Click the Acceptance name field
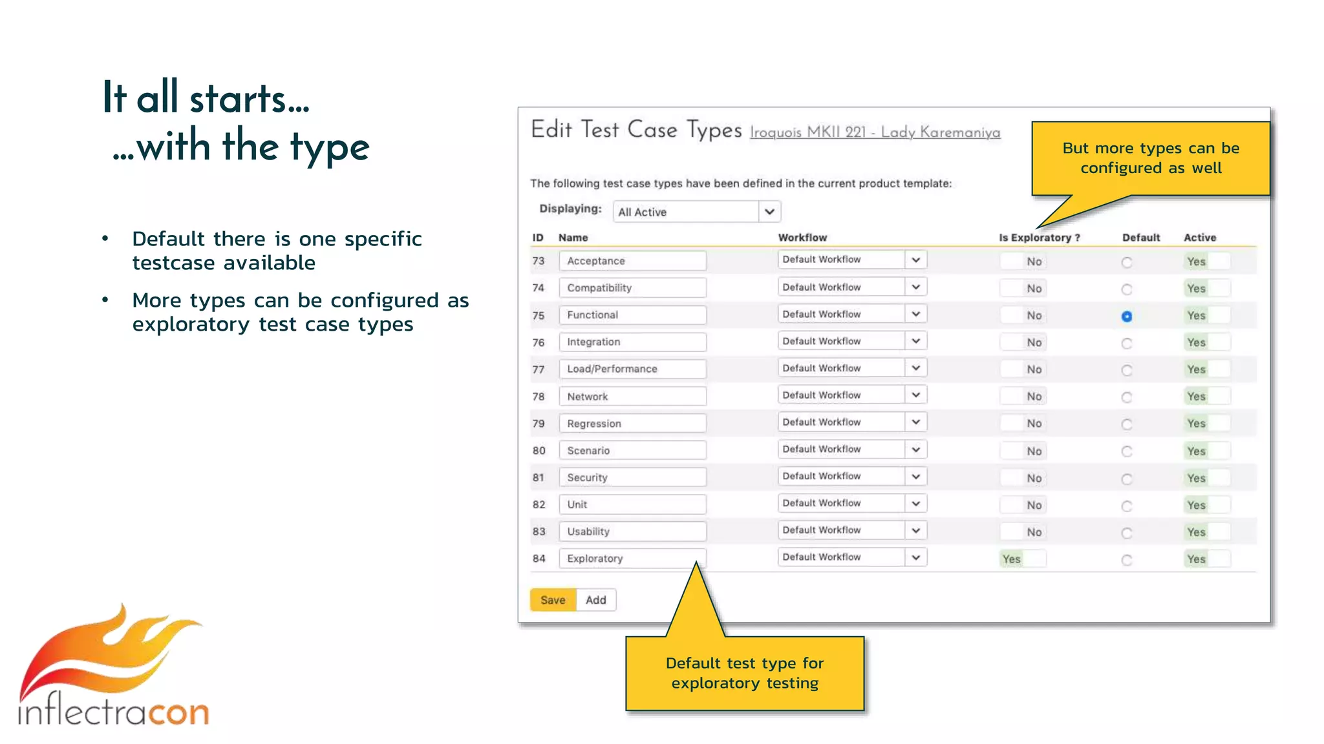The width and height of the screenshot is (1324, 744). 633,261
